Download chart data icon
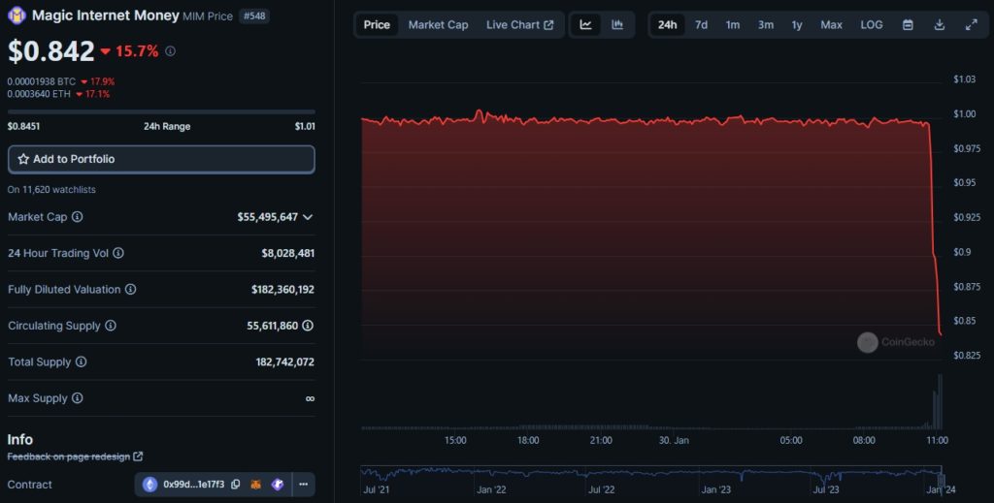994x503 pixels. [x=940, y=24]
